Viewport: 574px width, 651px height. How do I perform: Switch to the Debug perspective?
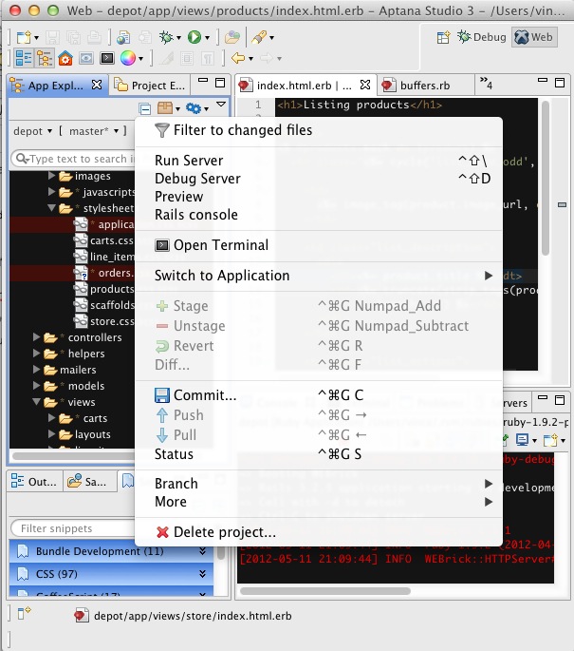[x=482, y=37]
